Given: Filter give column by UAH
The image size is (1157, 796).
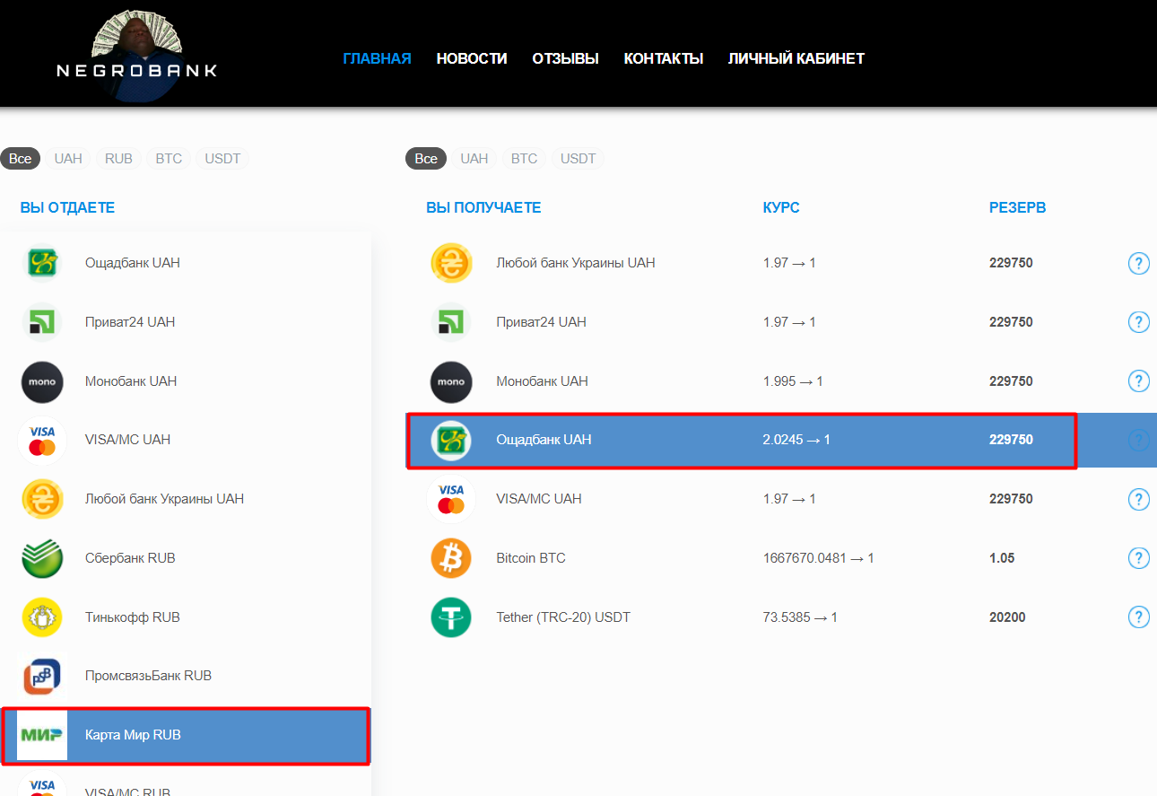Looking at the screenshot, I should (68, 159).
